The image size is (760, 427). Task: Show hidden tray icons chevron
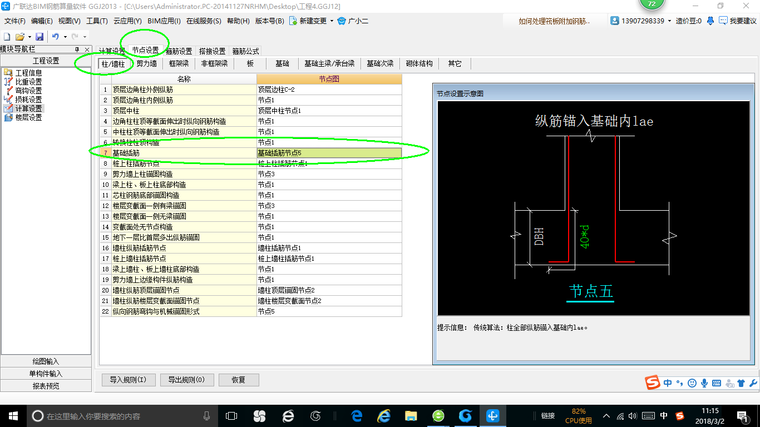[606, 416]
